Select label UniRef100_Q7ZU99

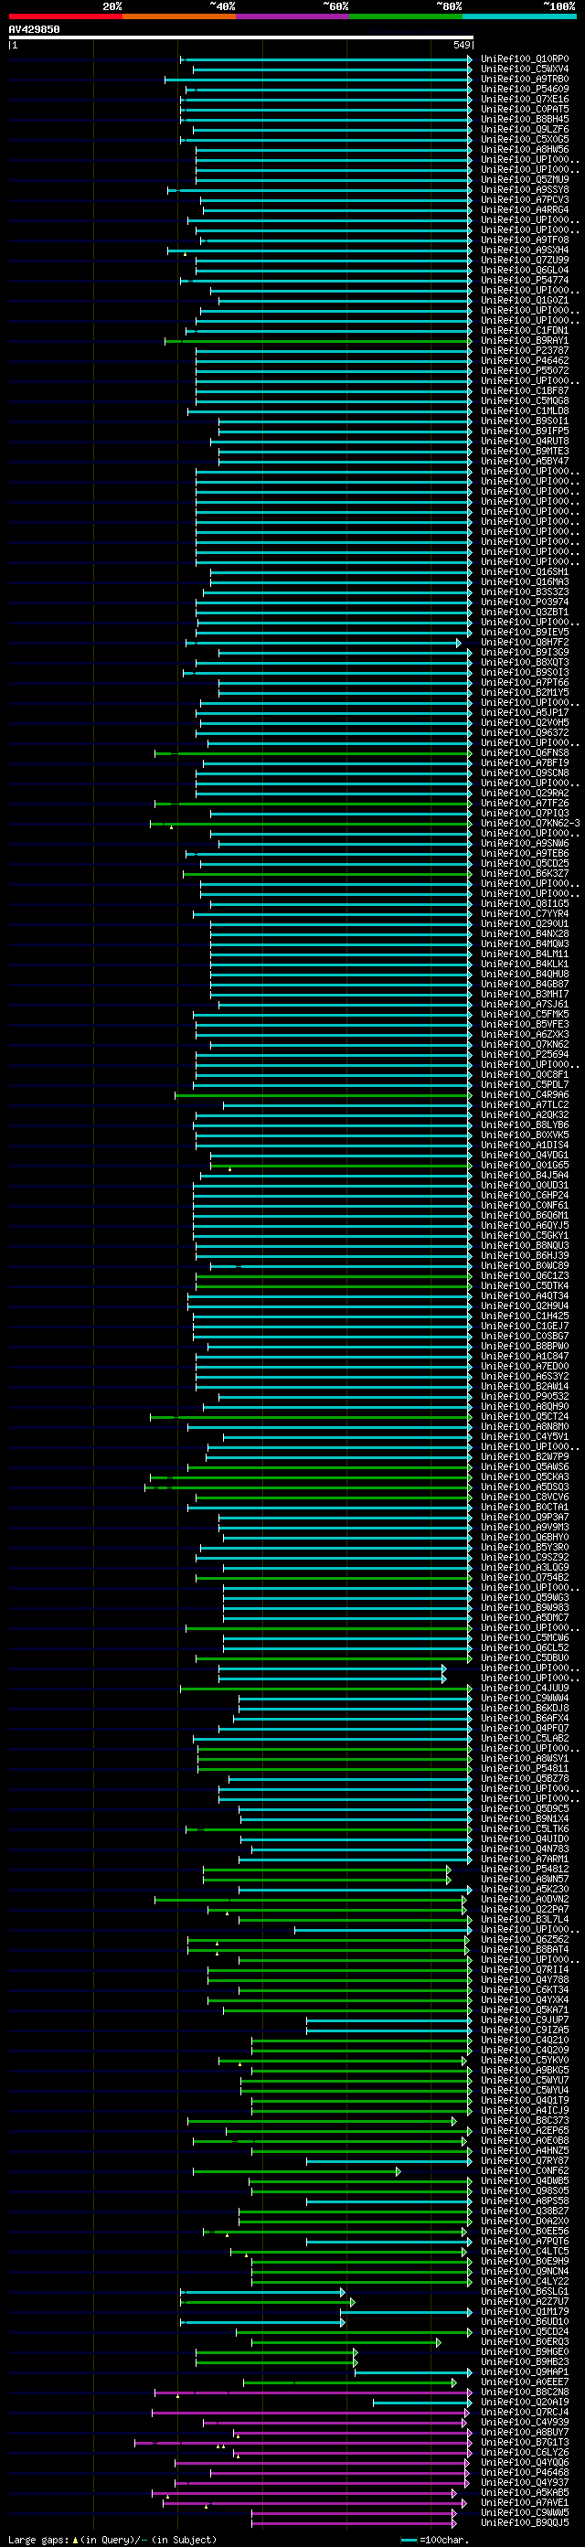pyautogui.click(x=525, y=260)
